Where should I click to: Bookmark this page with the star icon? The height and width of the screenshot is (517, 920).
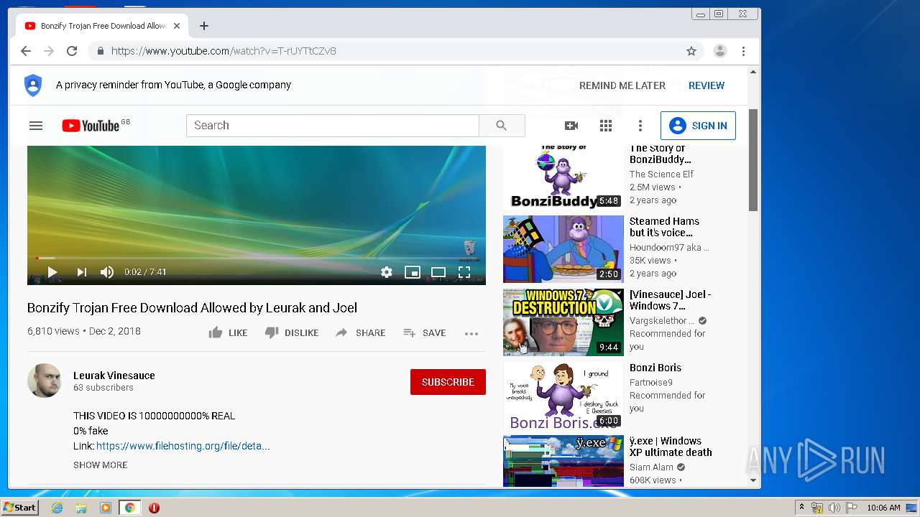(691, 51)
